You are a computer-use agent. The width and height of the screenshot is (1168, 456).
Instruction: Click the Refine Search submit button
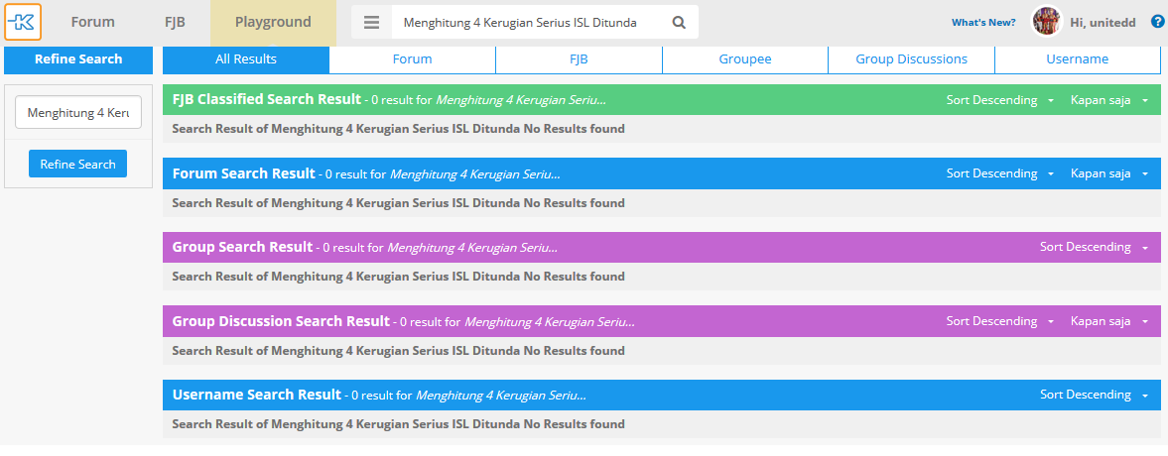[x=78, y=164]
